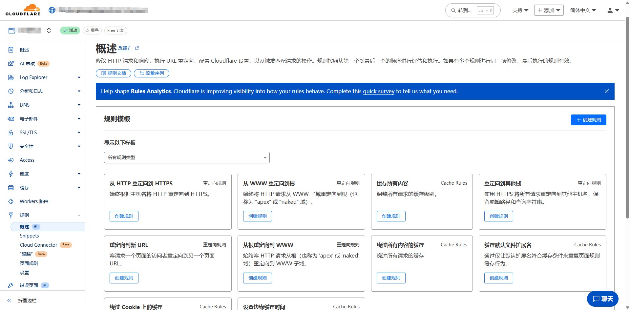Create rule from 从根重定向到 WWW card
The width and height of the screenshot is (630, 310).
point(258,278)
